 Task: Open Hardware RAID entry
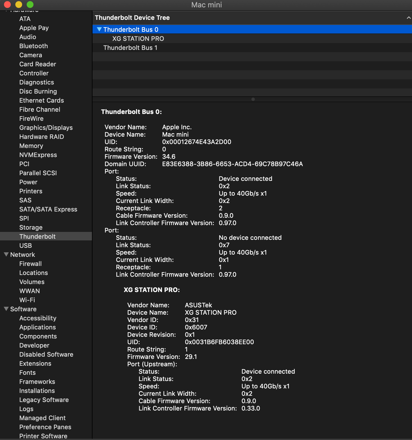point(42,137)
